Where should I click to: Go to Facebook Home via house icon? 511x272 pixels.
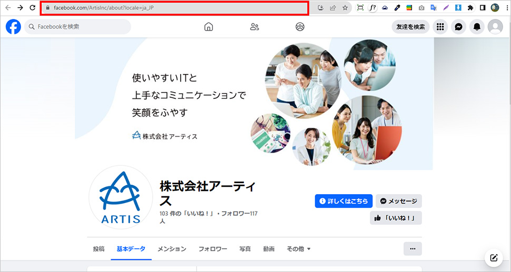pyautogui.click(x=208, y=27)
